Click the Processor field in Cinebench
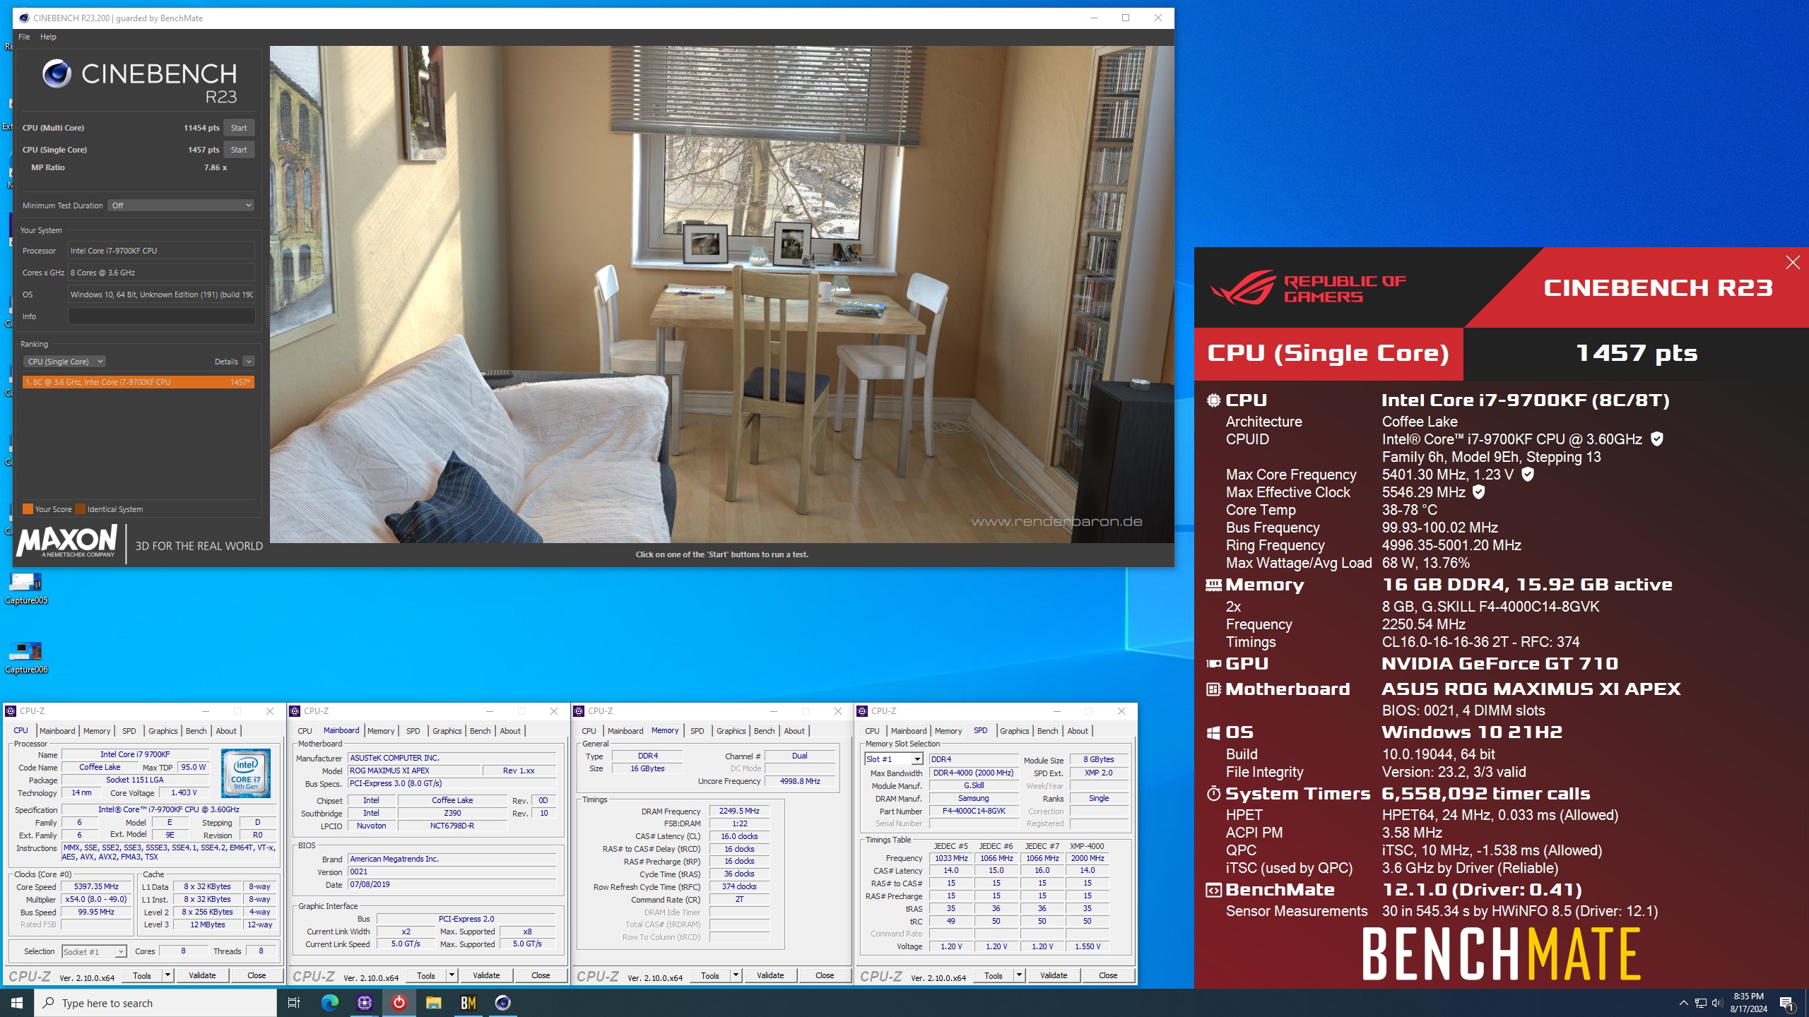The height and width of the screenshot is (1017, 1809). point(161,251)
